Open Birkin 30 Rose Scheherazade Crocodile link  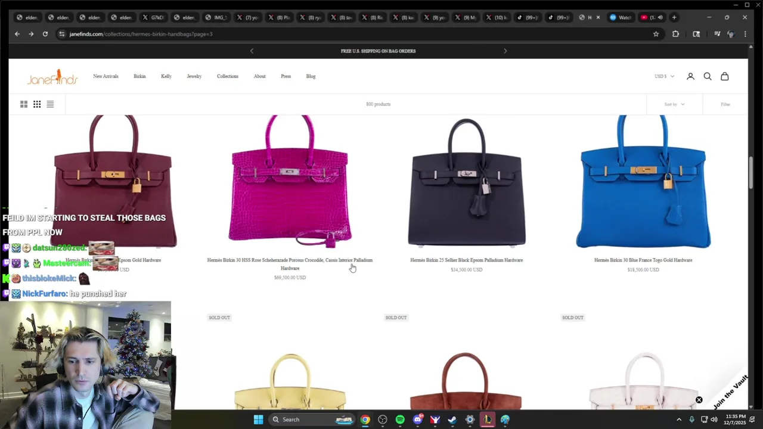coord(290,264)
